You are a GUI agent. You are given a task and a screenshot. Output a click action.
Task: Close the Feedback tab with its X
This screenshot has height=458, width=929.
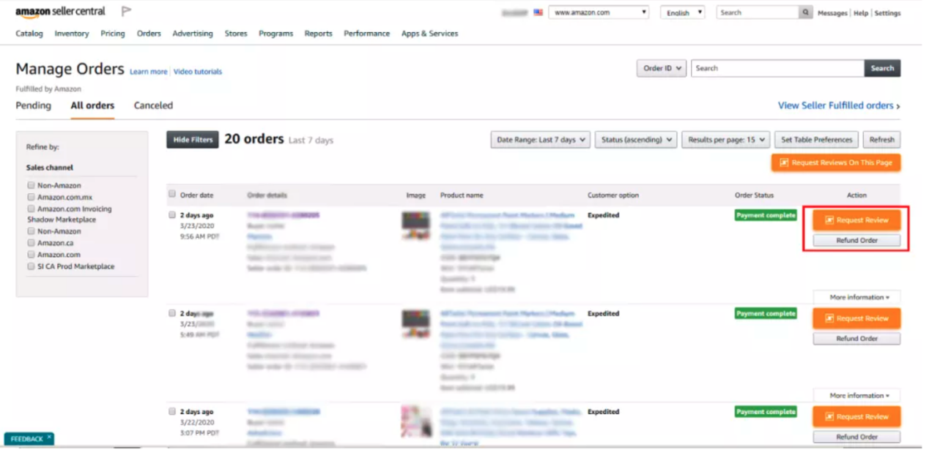(49, 437)
